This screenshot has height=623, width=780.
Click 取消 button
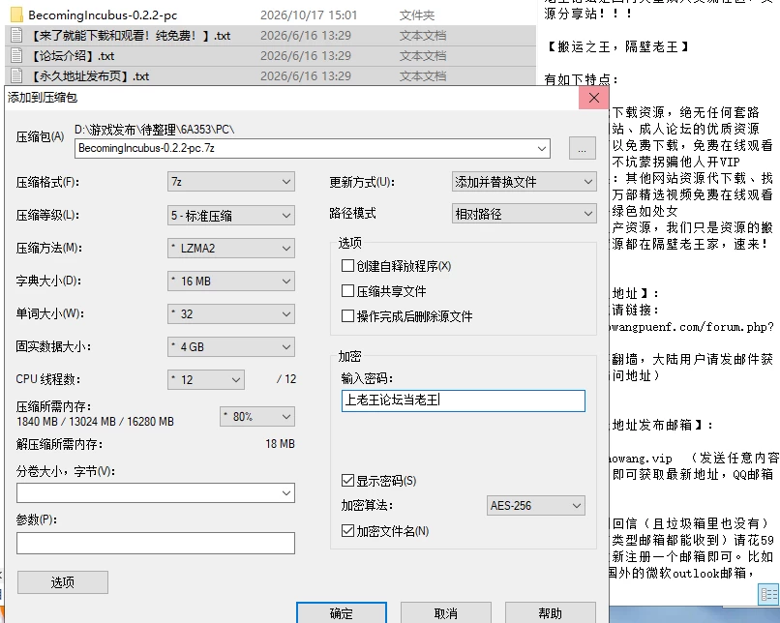click(446, 613)
